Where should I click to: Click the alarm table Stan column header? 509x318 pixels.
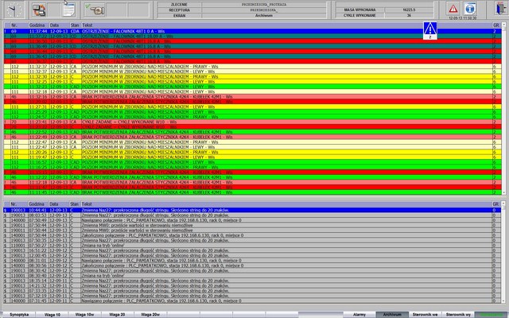[x=75, y=25]
